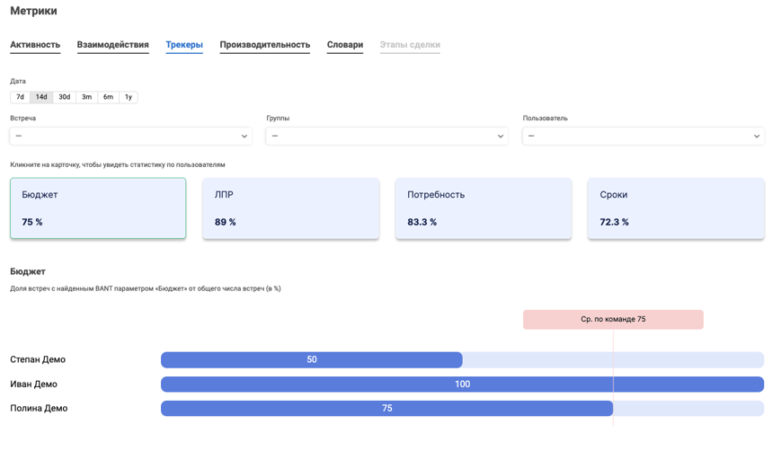The image size is (781, 451).
Task: Click Иван Демо's progress bar
Action: click(462, 385)
